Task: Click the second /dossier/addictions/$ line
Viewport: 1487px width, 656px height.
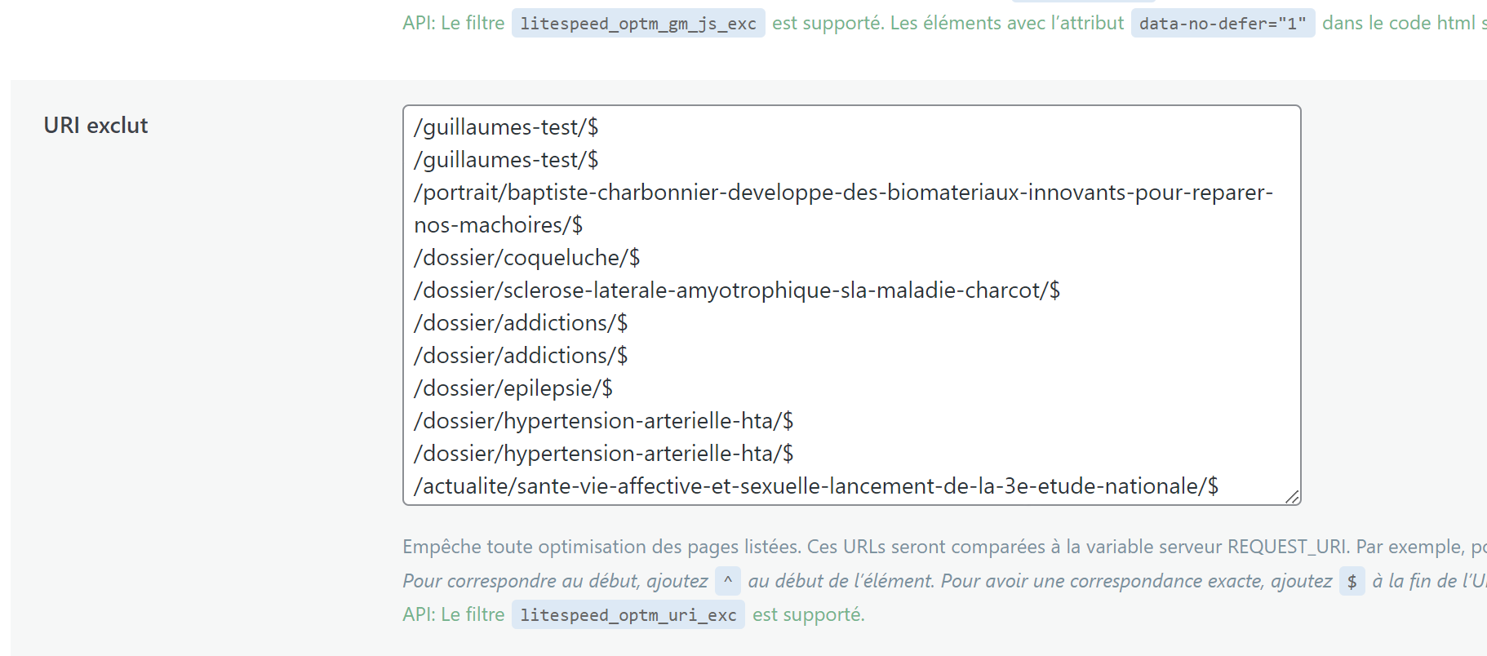Action: point(521,356)
